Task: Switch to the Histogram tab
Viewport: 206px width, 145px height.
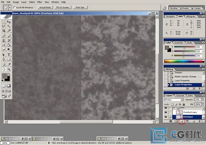Action: pyautogui.click(x=190, y=16)
